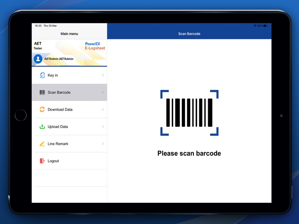Viewport: 299px width, 224px height.
Task: Tap the large barcode scan graphic
Action: coord(189,113)
